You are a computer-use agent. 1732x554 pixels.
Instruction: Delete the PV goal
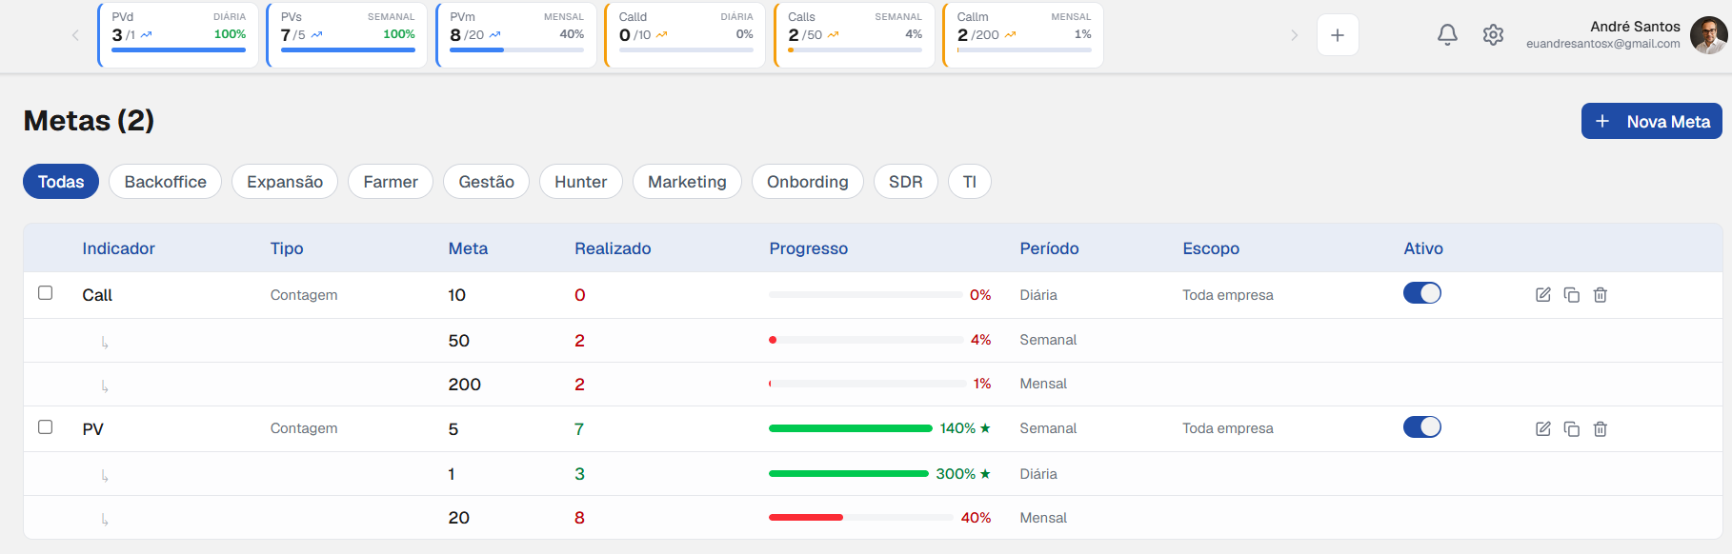pyautogui.click(x=1601, y=429)
